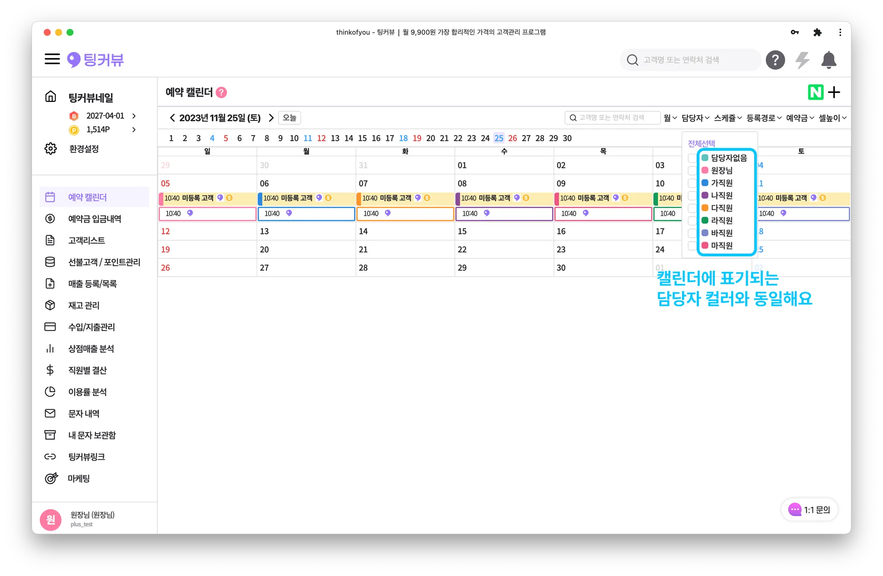Open the dark question mark help icon
The height and width of the screenshot is (576, 883).
click(x=775, y=60)
